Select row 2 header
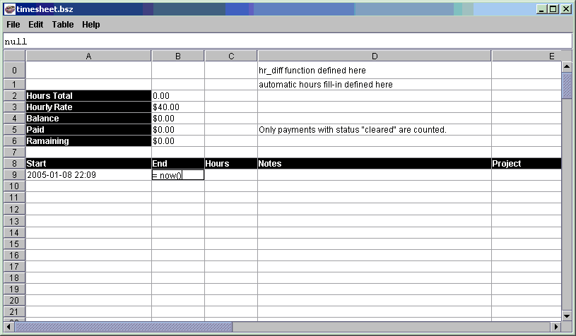Viewport: 576px width, 336px height. coord(14,96)
